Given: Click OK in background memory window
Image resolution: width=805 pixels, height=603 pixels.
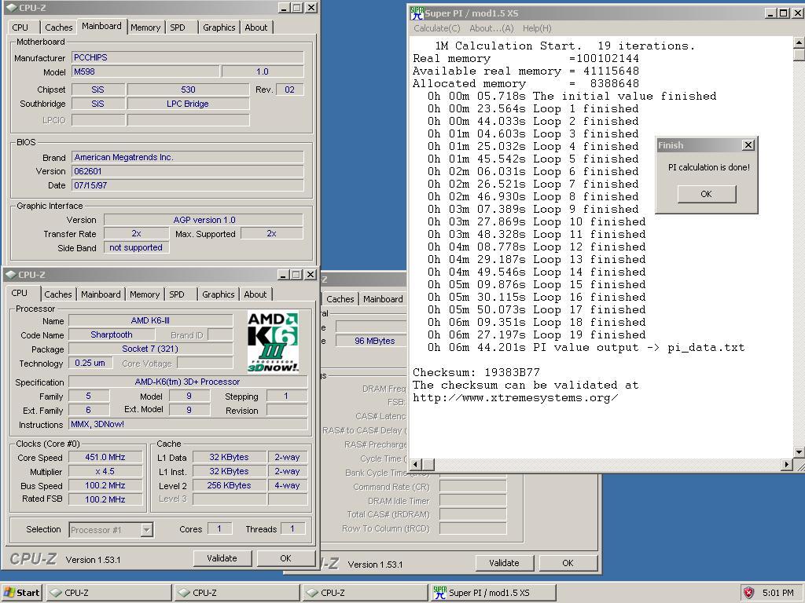Looking at the screenshot, I should point(568,562).
